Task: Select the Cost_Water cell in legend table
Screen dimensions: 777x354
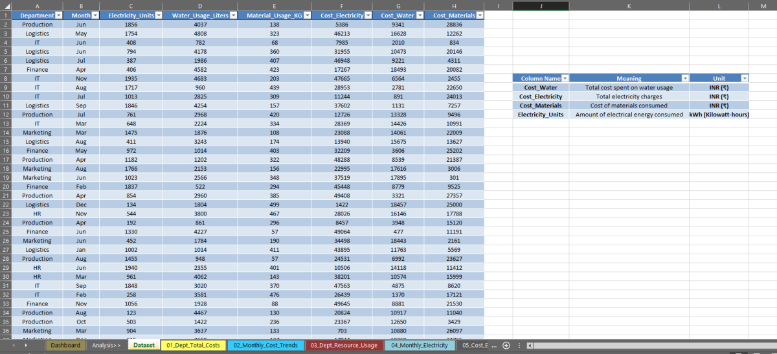Action: 540,87
